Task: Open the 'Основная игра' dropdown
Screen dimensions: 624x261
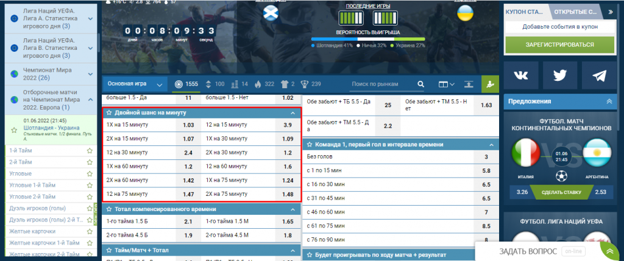Action: click(x=135, y=84)
